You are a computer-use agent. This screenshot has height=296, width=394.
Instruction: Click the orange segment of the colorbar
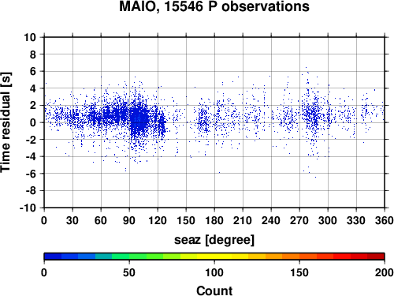(291, 257)
